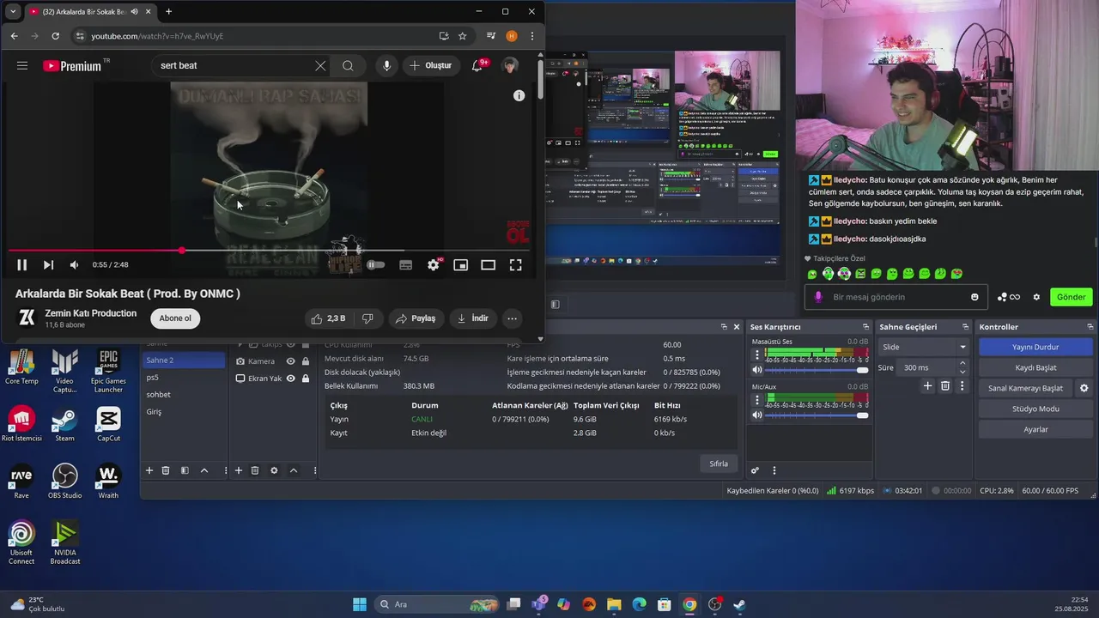The image size is (1099, 618).
Task: Open more actions ellipsis under video
Action: 512,318
